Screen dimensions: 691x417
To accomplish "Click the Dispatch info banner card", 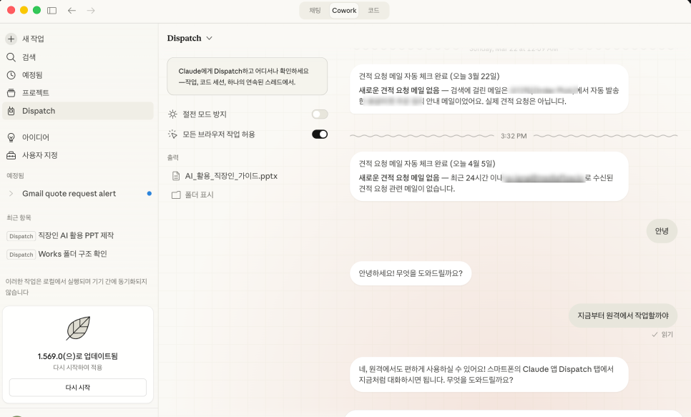I will pyautogui.click(x=248, y=77).
